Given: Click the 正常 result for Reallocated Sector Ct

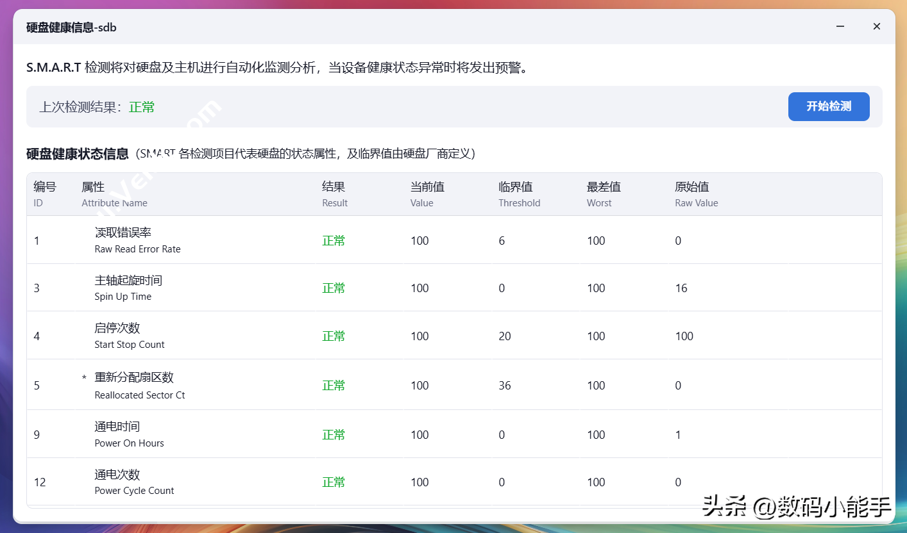Looking at the screenshot, I should pyautogui.click(x=334, y=386).
